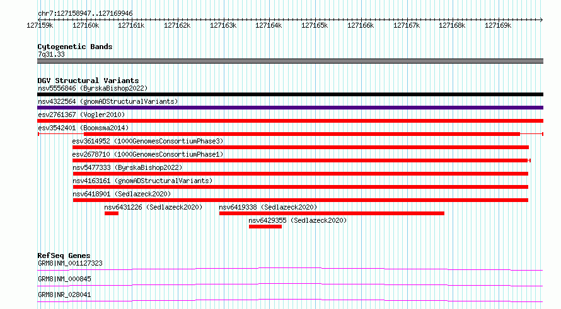Click the chr7:127158947..127169946 coordinate label
The image size is (561, 309).
click(x=85, y=14)
